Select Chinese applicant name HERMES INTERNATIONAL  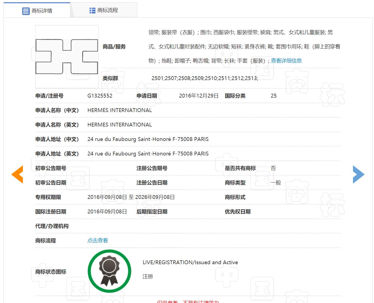coord(119,110)
